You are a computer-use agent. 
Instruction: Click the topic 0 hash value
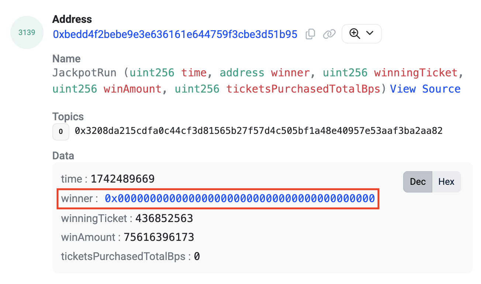pos(259,131)
